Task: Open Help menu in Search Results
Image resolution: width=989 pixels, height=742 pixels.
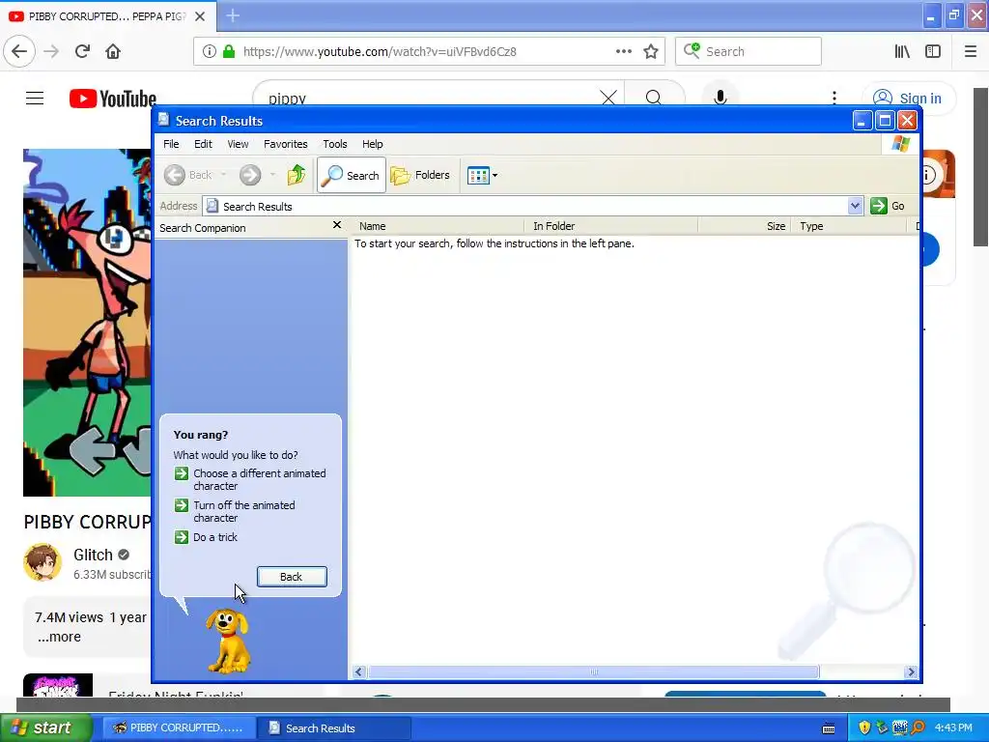Action: click(x=372, y=144)
